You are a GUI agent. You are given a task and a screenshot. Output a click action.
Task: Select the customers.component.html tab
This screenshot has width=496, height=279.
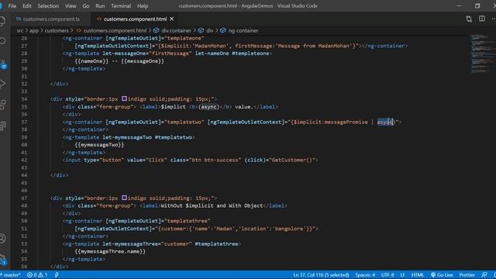tap(135, 19)
